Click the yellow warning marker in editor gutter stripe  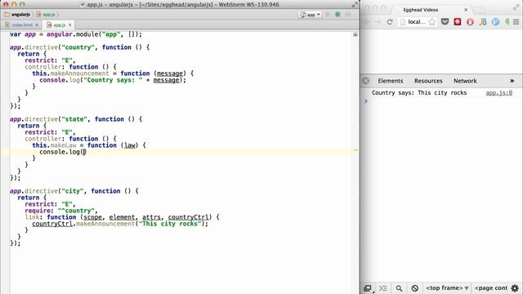tap(355, 150)
